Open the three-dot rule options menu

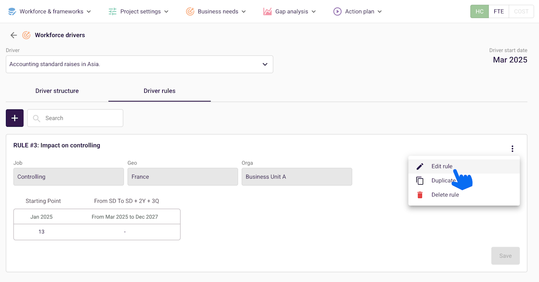point(512,149)
